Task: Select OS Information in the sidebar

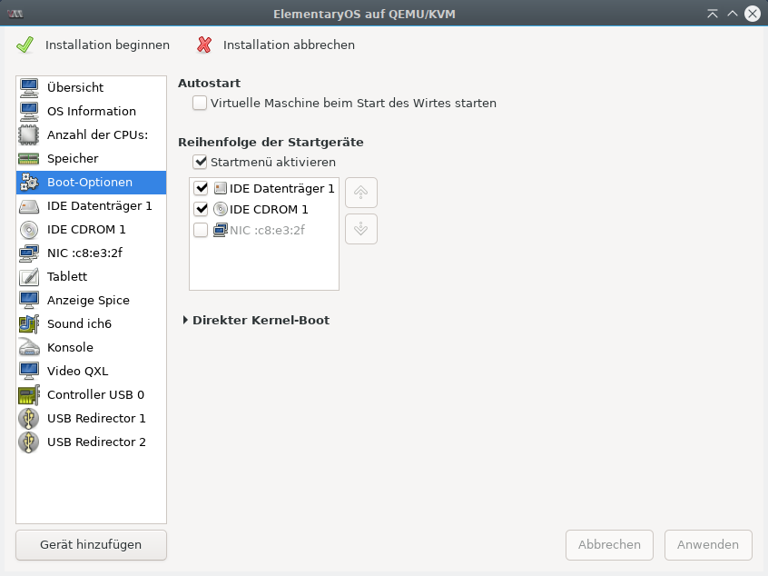Action: (x=91, y=111)
